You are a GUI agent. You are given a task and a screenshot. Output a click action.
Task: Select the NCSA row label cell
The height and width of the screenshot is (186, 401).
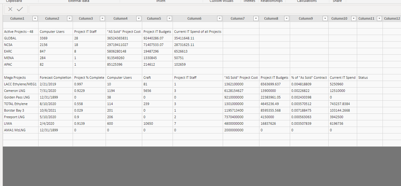21,45
